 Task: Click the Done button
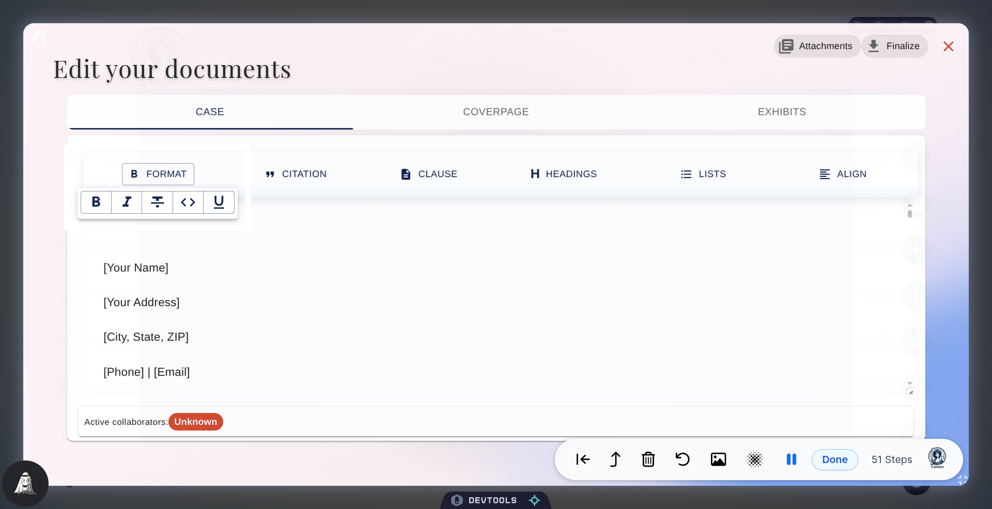pos(834,459)
